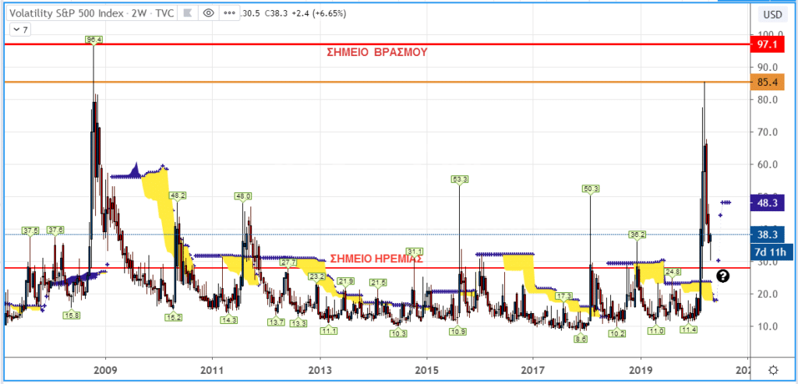Click the 10.2 pivot low label
Image resolution: width=798 pixels, height=384 pixels.
pos(617,333)
